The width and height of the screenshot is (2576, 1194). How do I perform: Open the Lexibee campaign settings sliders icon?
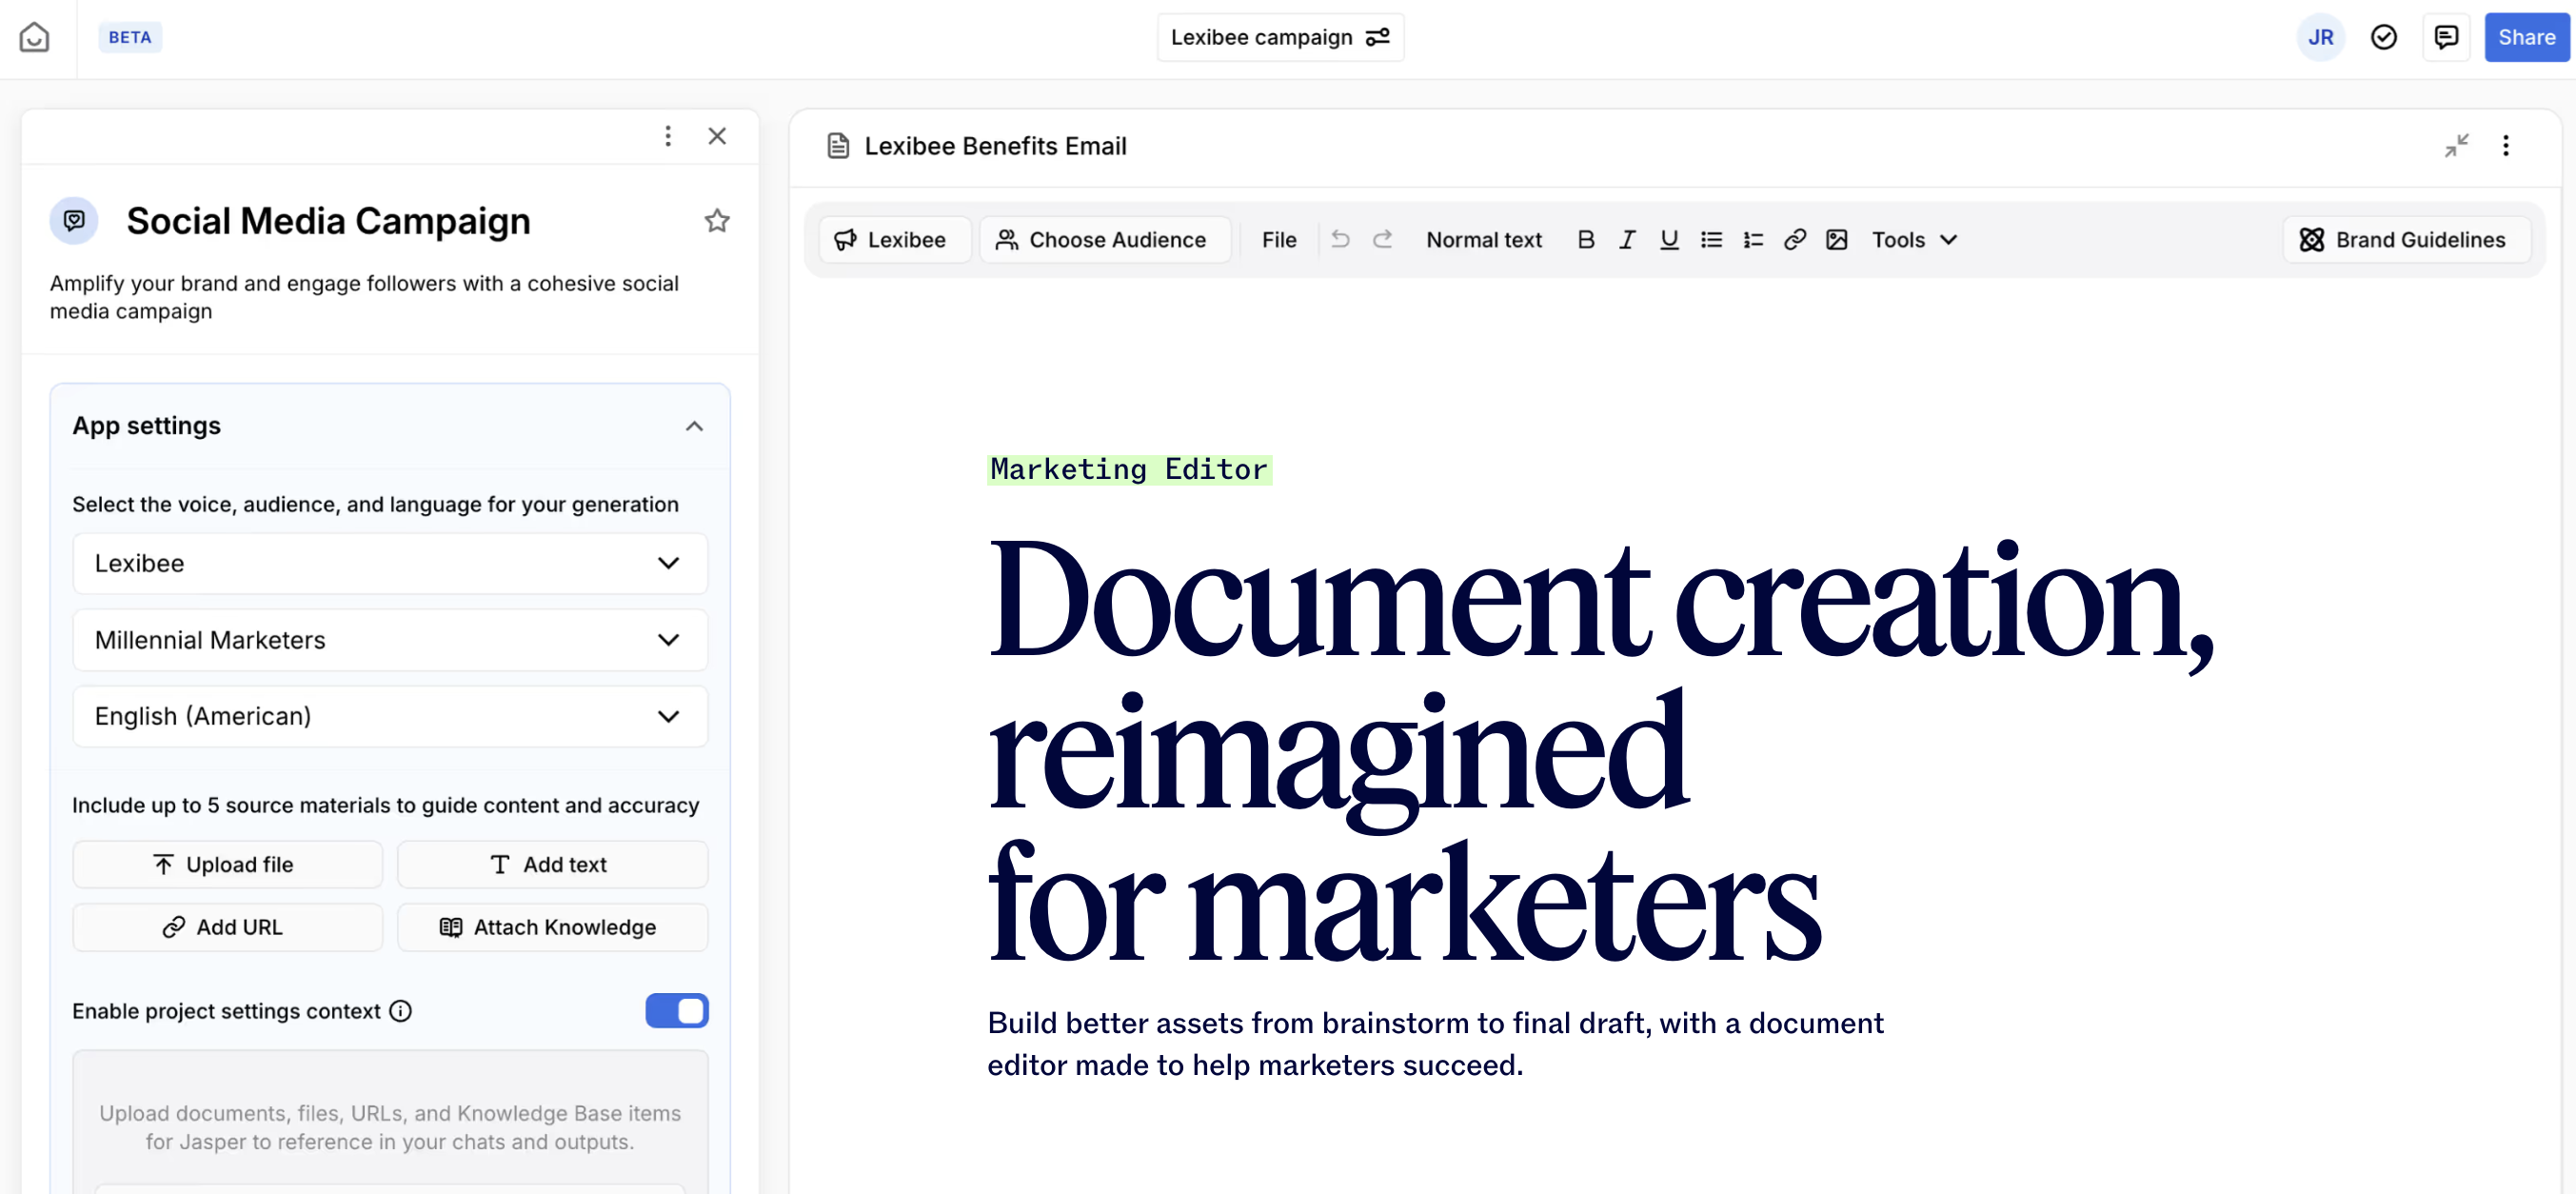(1378, 37)
